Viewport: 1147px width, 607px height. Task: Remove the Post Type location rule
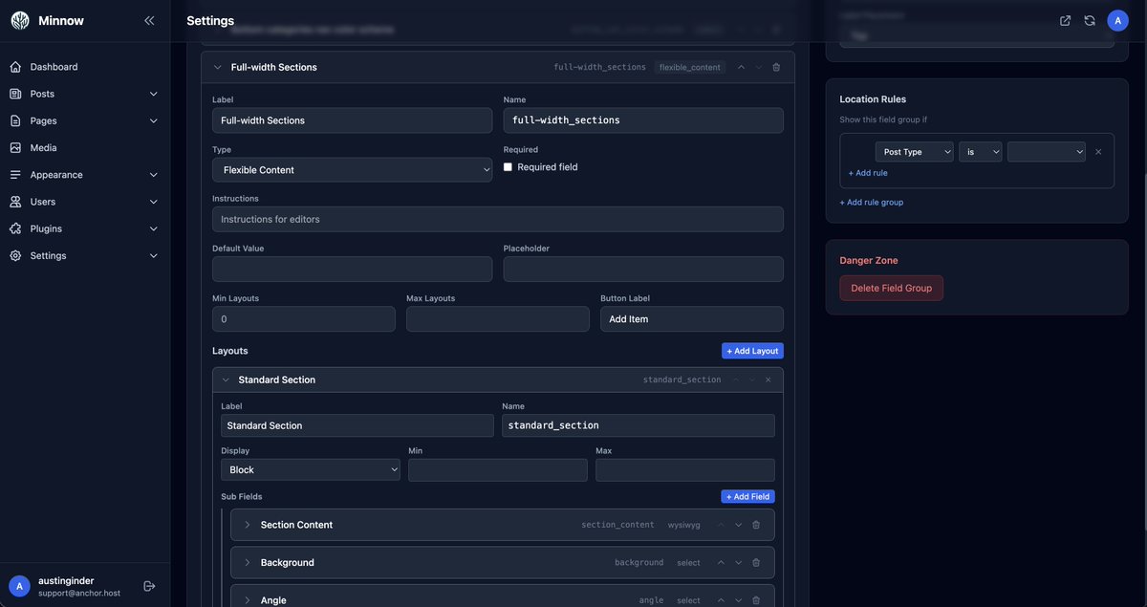tap(1098, 152)
